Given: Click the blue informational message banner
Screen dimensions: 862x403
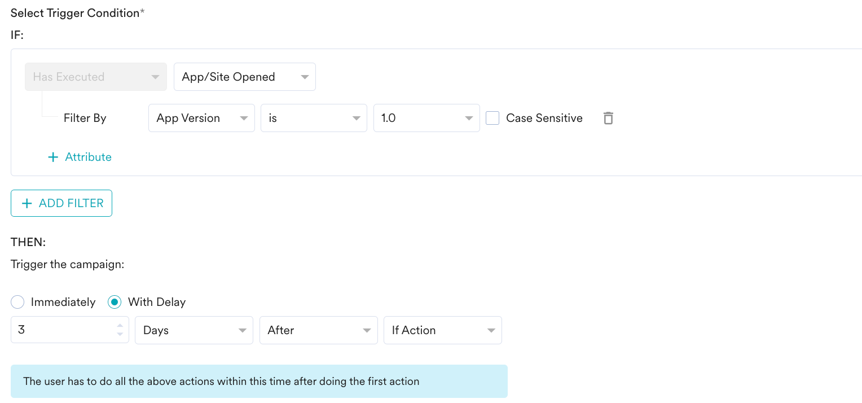Looking at the screenshot, I should (x=259, y=381).
